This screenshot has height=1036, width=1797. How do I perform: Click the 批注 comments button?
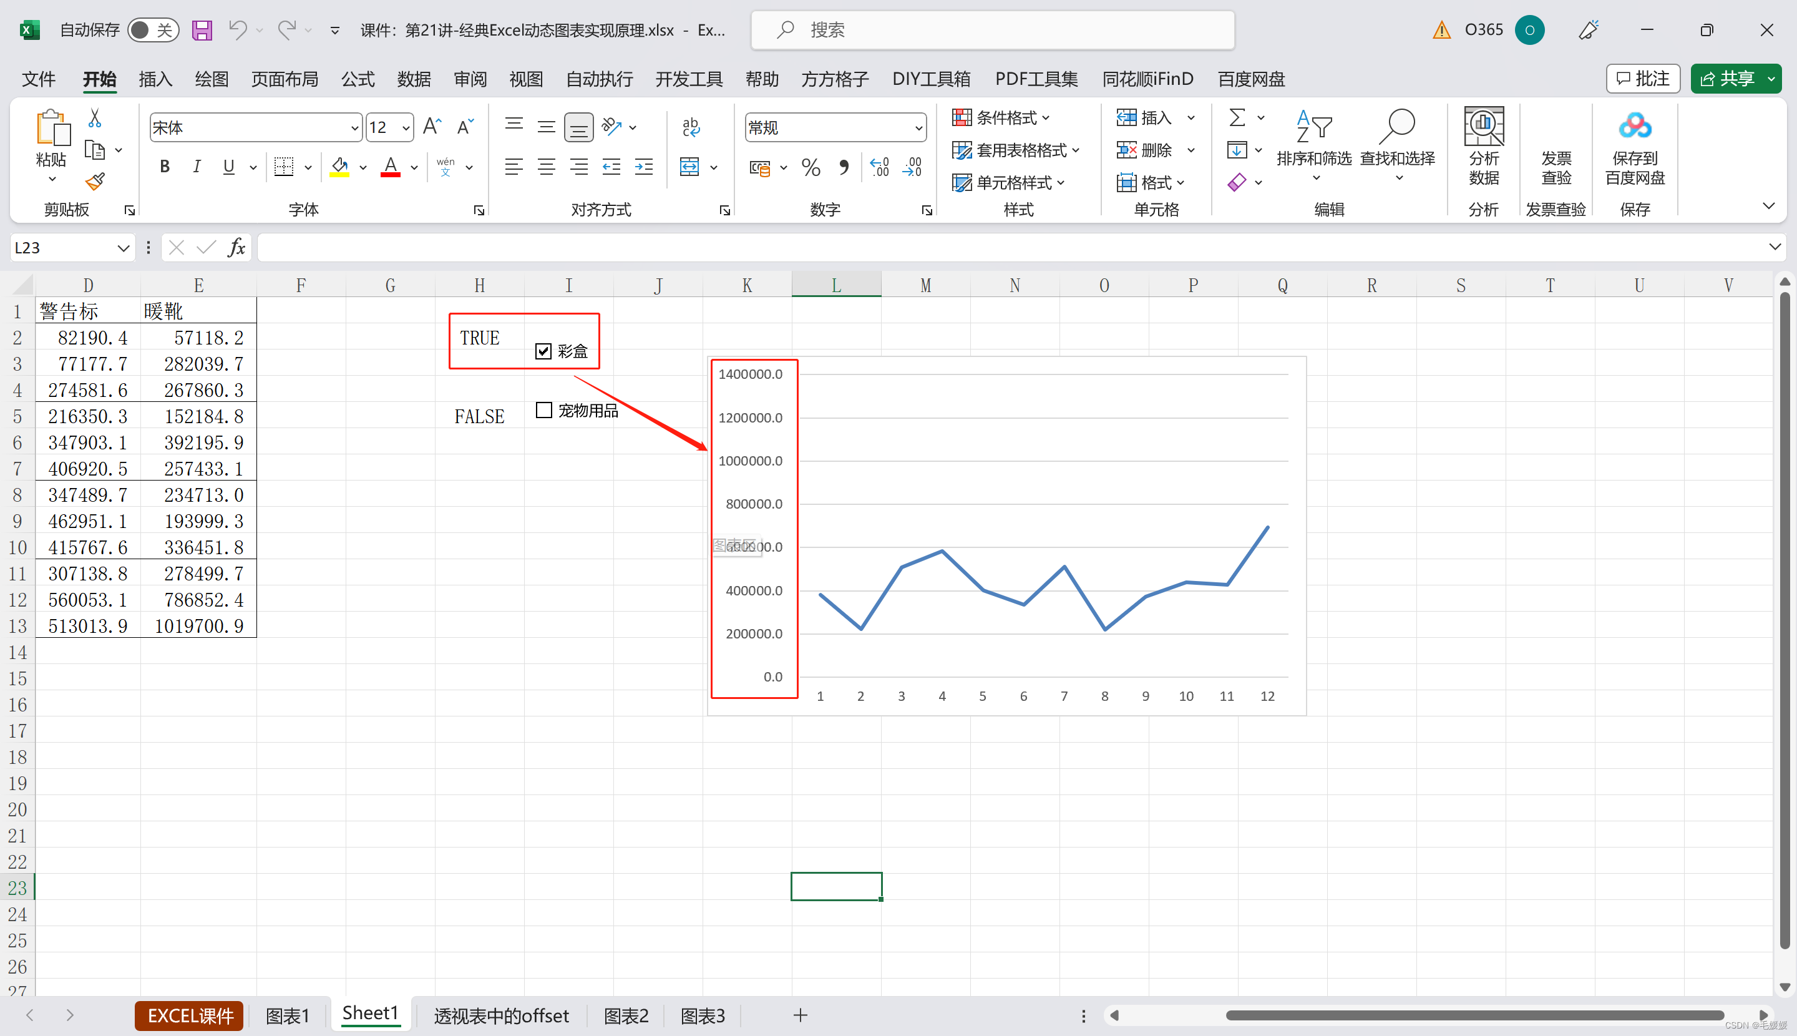point(1643,78)
